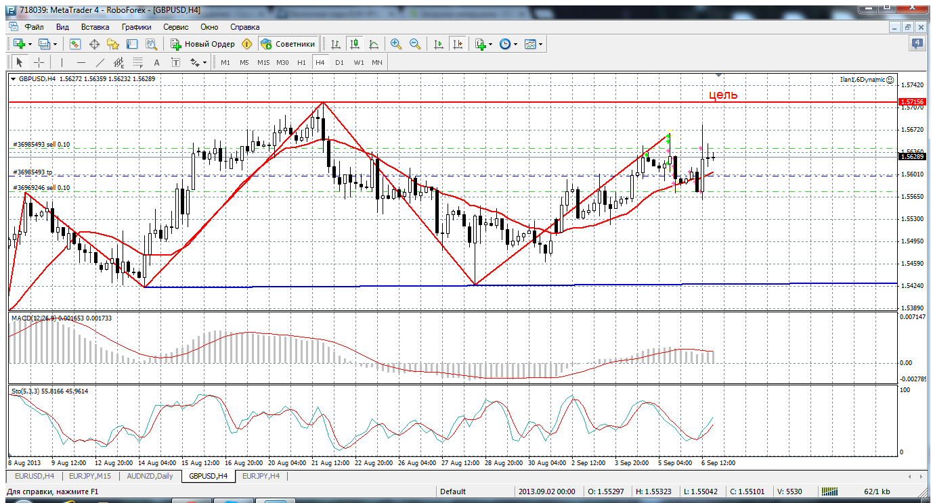Click the Новый Ордер button
This screenshot has width=933, height=503.
point(202,44)
